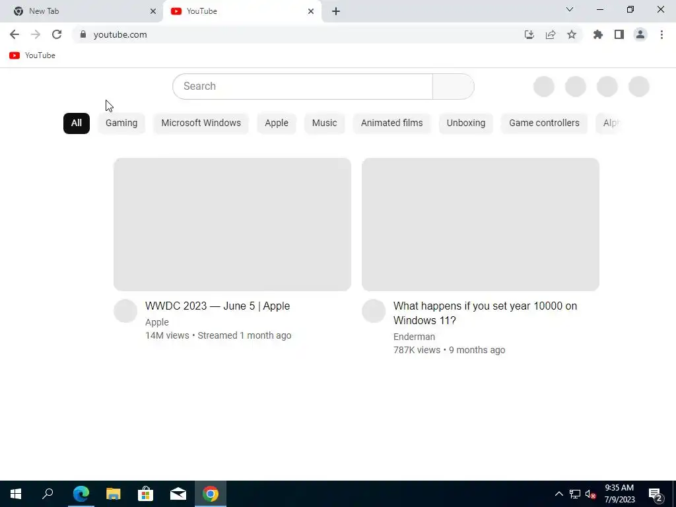
Task: Show hidden system tray icons
Action: (558, 494)
